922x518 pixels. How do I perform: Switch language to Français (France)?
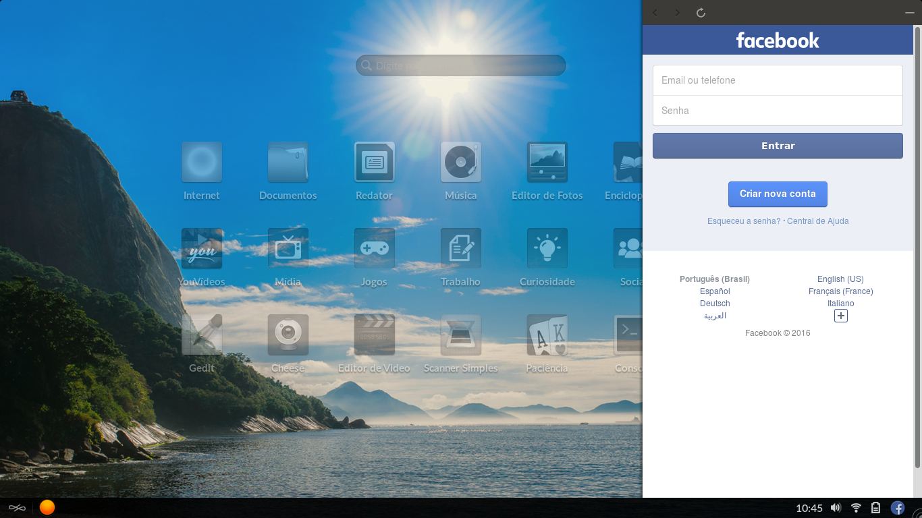[841, 291]
